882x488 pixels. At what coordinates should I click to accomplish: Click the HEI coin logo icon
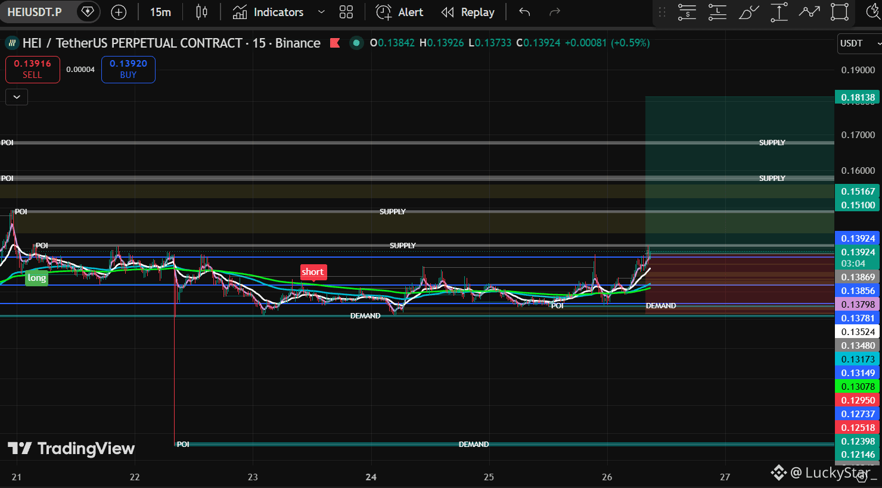12,43
